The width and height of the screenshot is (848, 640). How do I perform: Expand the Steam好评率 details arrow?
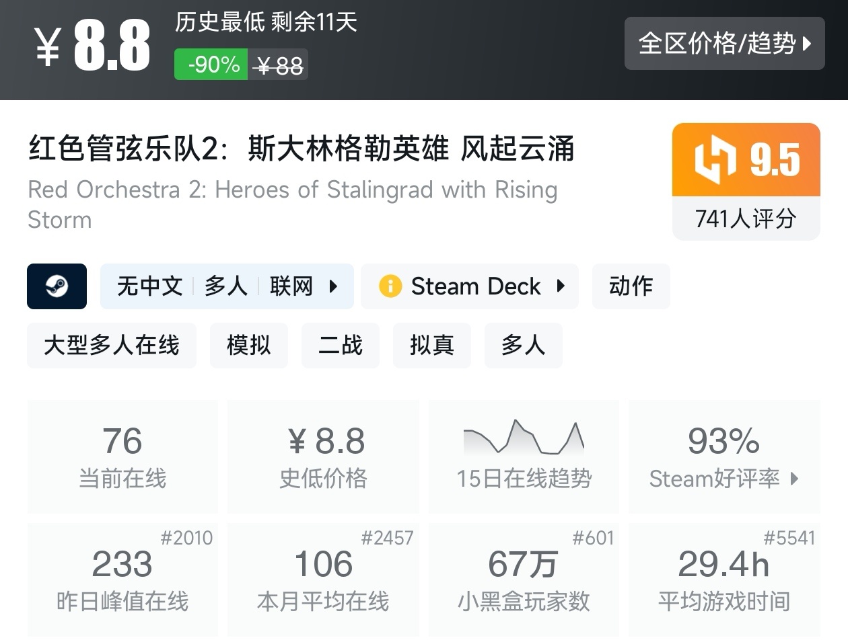[x=795, y=479]
